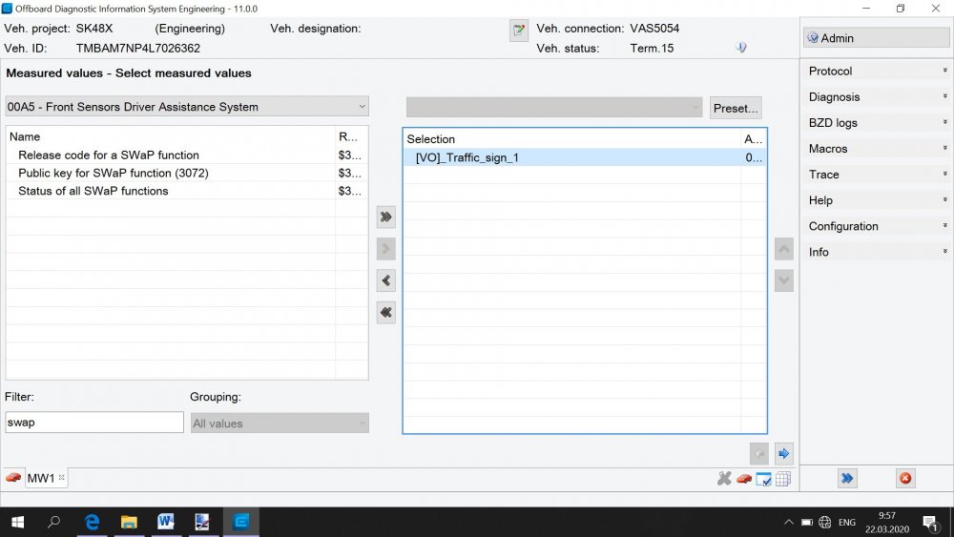Open Word from the taskbar
The width and height of the screenshot is (954, 537).
166,522
